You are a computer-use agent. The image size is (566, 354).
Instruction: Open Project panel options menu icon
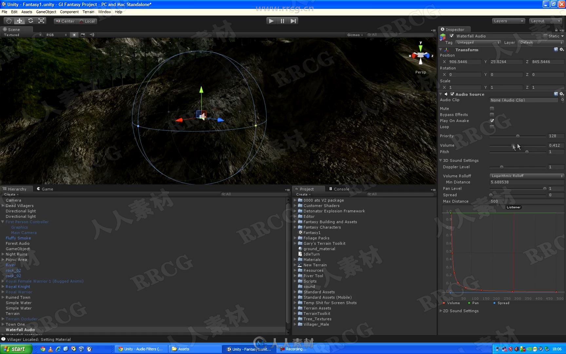coord(433,190)
